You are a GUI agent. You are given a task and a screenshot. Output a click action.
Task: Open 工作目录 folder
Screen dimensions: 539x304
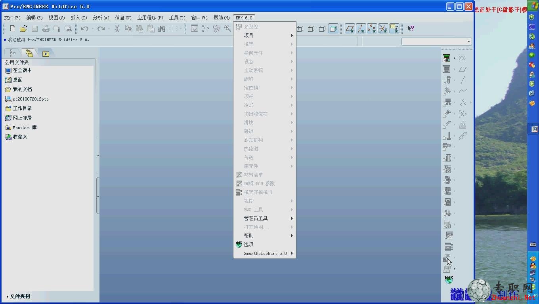click(x=18, y=108)
